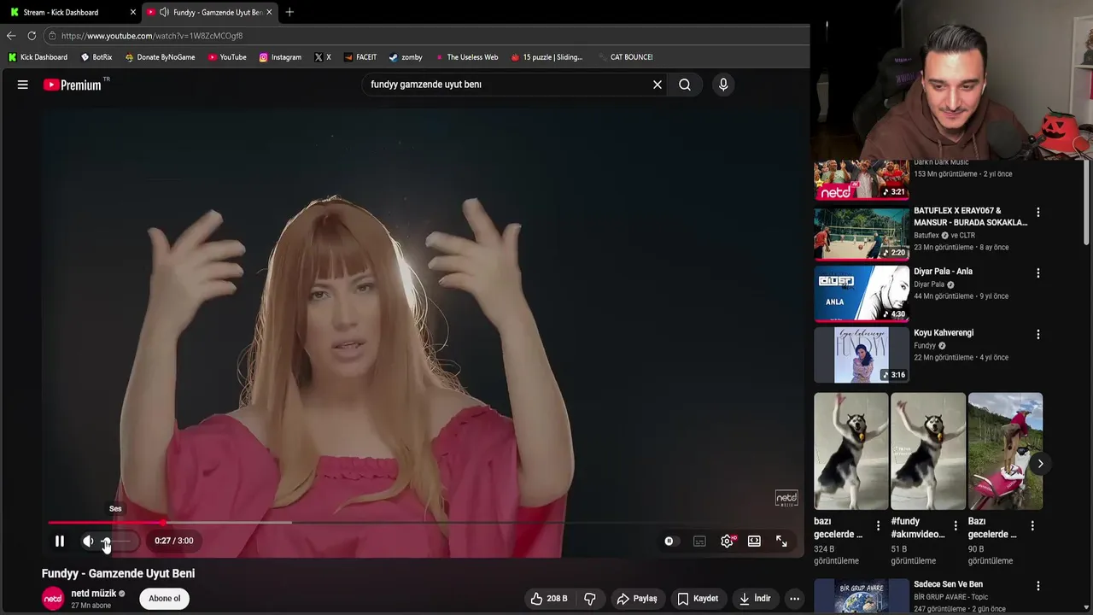Start voice search with microphone
1093x615 pixels.
tap(723, 85)
